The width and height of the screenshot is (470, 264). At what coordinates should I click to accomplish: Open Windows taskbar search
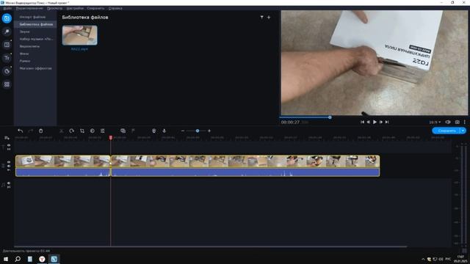[x=18, y=259]
